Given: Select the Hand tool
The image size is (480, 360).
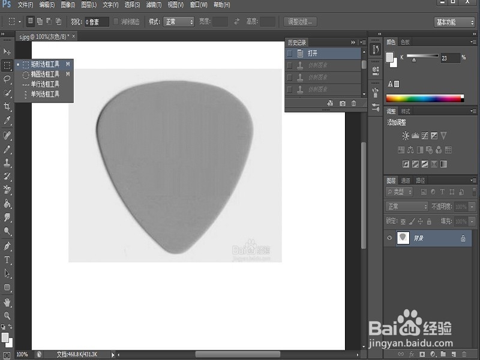Looking at the screenshot, I should point(7,302).
